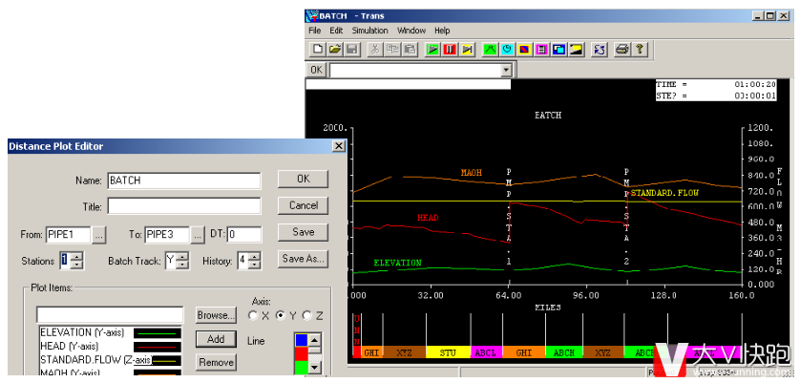The image size is (800, 383).
Task: Step simulation with yellow step-forward icon
Action: [x=468, y=50]
